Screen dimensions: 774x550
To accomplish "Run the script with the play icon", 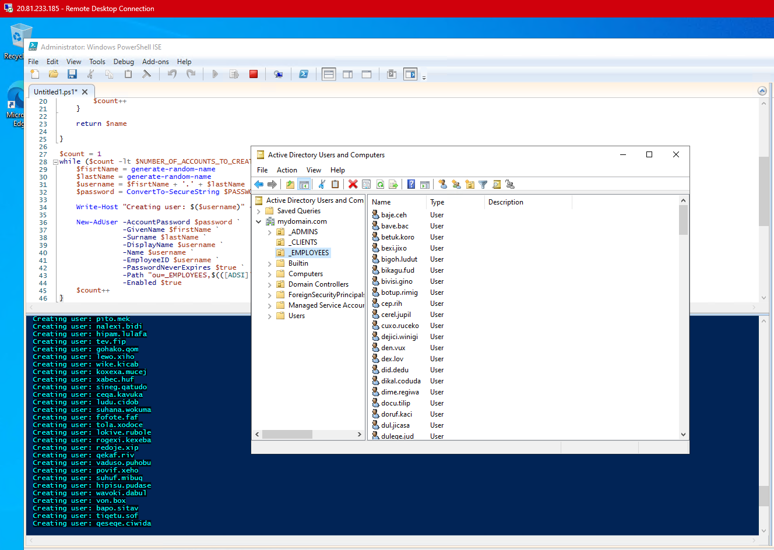I will tap(215, 74).
